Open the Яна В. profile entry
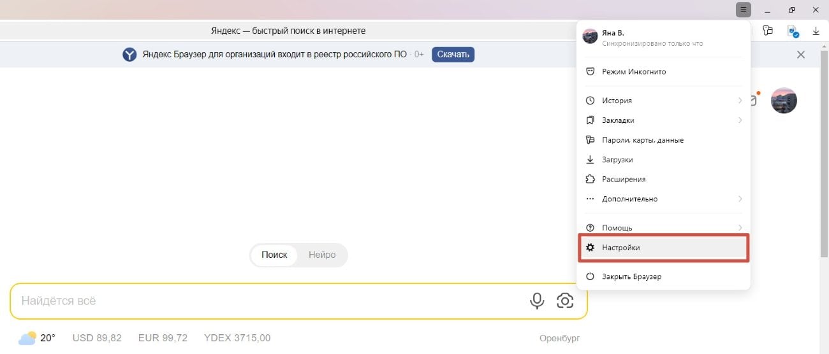 pos(663,38)
